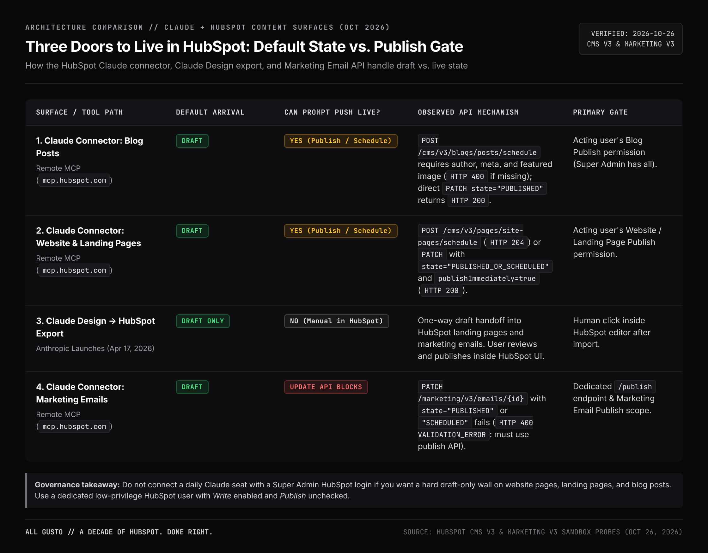Click '4. Claude Connector: Marketing Emails' row title
This screenshot has width=708, height=553.
(80, 393)
